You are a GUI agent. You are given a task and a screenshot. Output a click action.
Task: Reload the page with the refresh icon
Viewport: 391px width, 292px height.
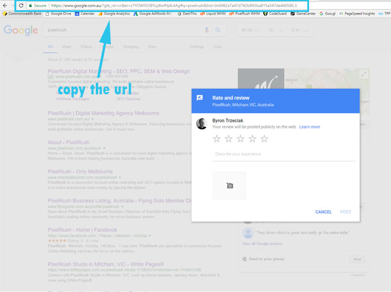[21, 5]
